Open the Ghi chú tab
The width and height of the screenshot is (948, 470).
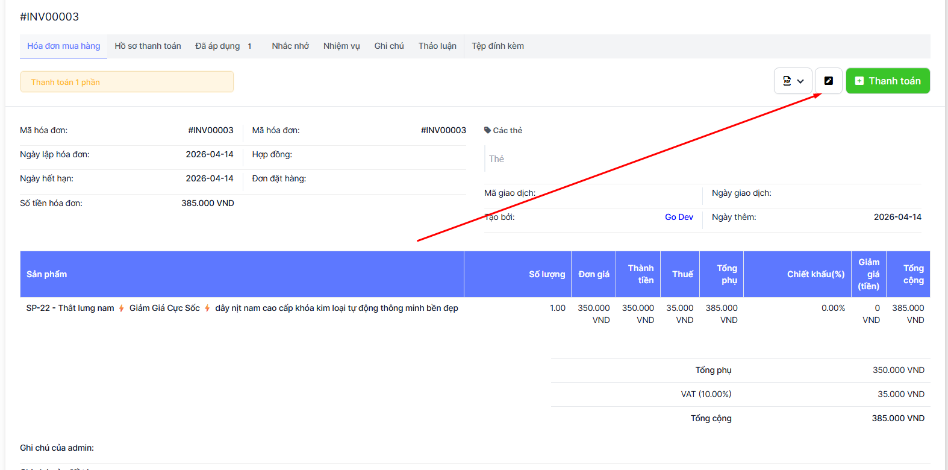(x=388, y=46)
